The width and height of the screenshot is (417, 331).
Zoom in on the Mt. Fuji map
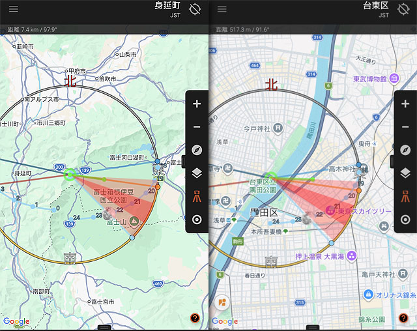[x=197, y=104]
